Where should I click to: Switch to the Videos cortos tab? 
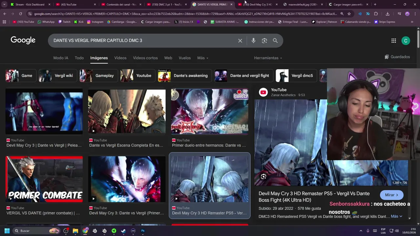coord(145,58)
